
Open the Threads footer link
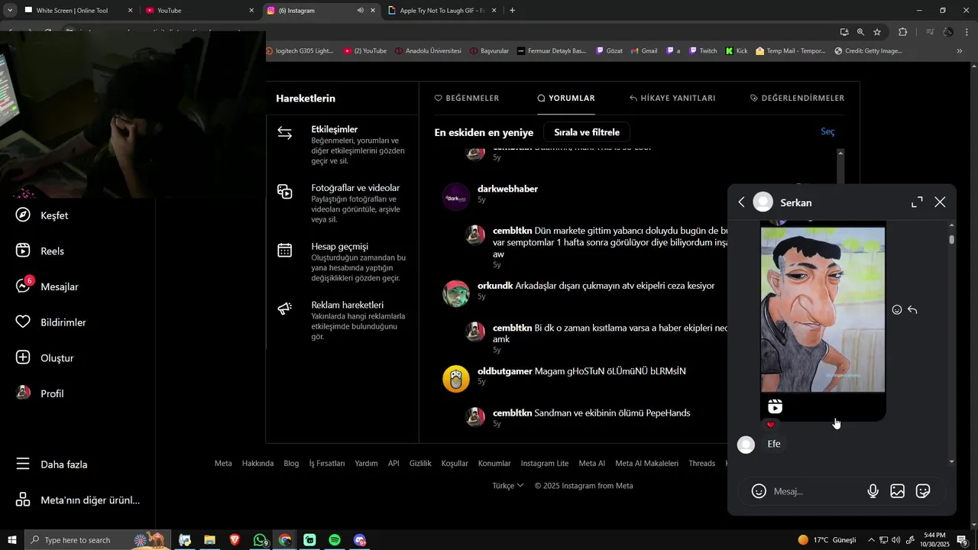(701, 463)
